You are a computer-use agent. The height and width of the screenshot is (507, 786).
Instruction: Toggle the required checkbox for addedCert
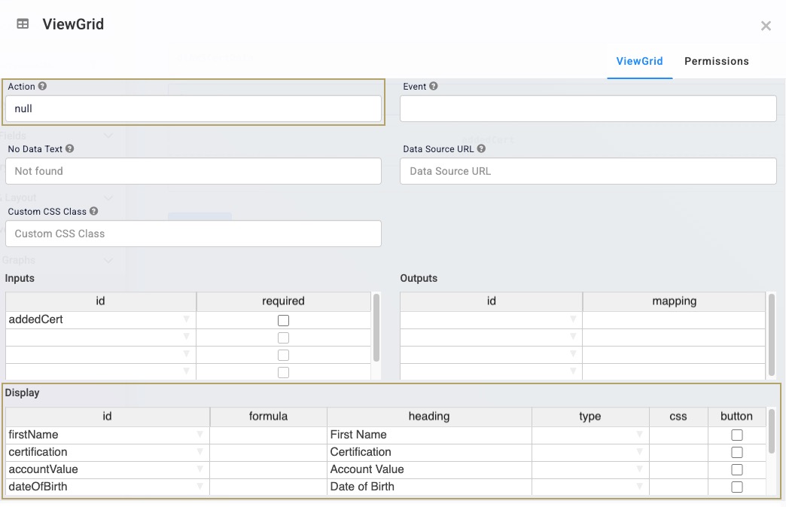(283, 320)
